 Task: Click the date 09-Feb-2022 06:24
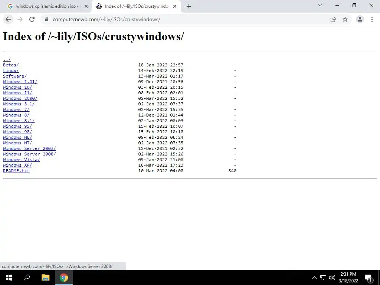pyautogui.click(x=161, y=137)
